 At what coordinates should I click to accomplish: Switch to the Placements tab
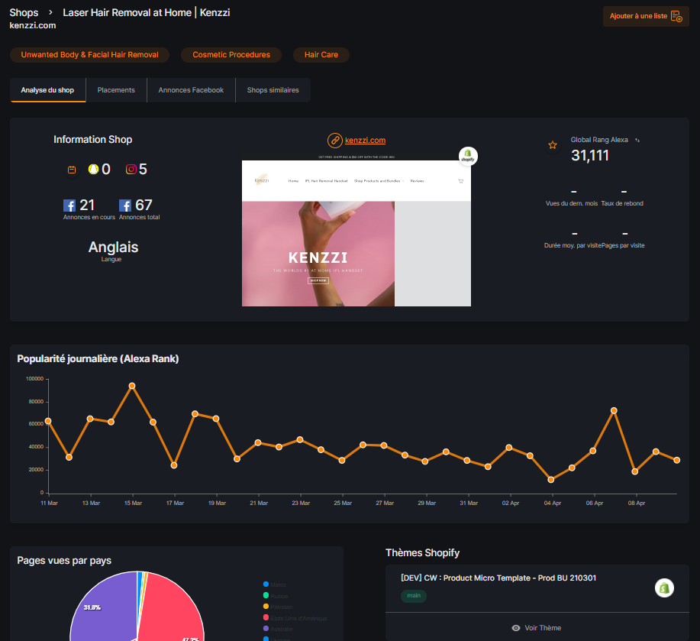116,90
